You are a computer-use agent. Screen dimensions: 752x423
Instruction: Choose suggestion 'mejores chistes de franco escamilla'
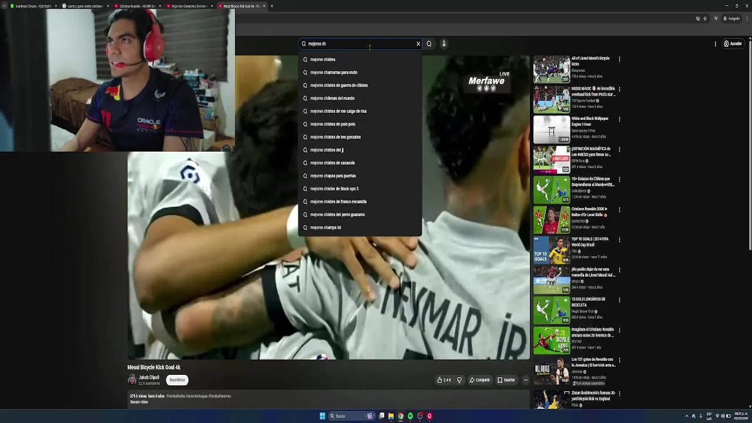pyautogui.click(x=360, y=202)
